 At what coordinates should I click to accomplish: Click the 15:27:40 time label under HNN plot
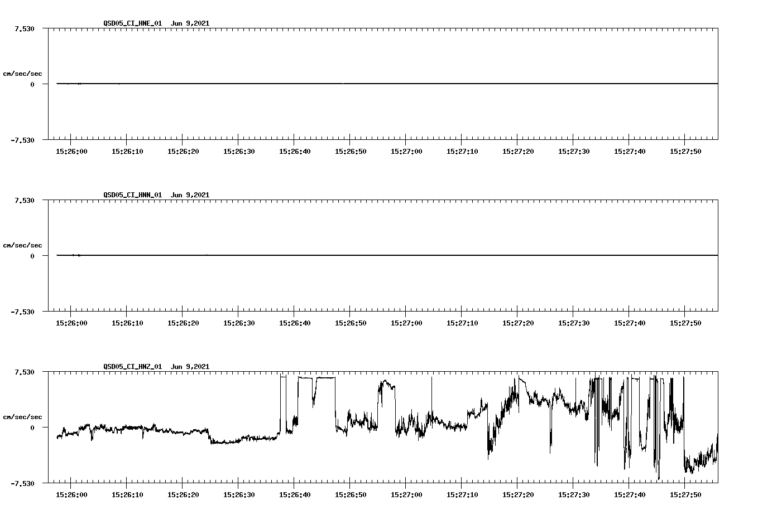pos(630,323)
